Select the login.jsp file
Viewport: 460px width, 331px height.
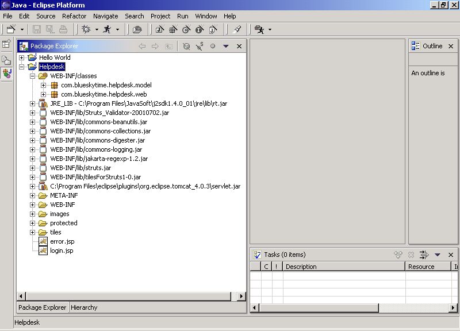point(62,251)
